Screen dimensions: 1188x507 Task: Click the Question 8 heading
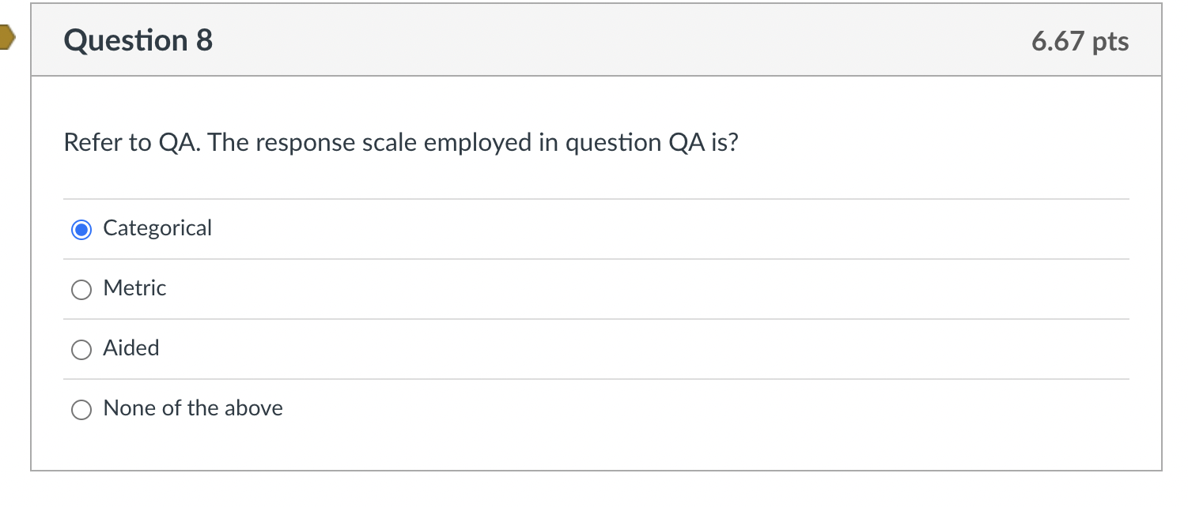coord(138,40)
